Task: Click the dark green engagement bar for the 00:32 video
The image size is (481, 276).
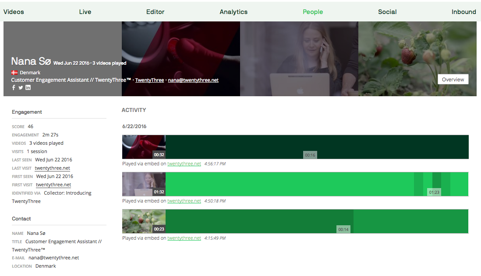Action: [x=317, y=147]
